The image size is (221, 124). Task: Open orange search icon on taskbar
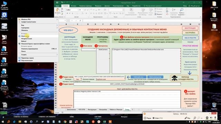(x=8, y=122)
